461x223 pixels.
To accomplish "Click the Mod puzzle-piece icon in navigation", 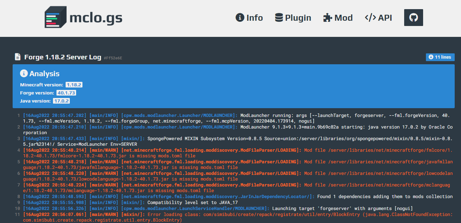I will [x=327, y=18].
